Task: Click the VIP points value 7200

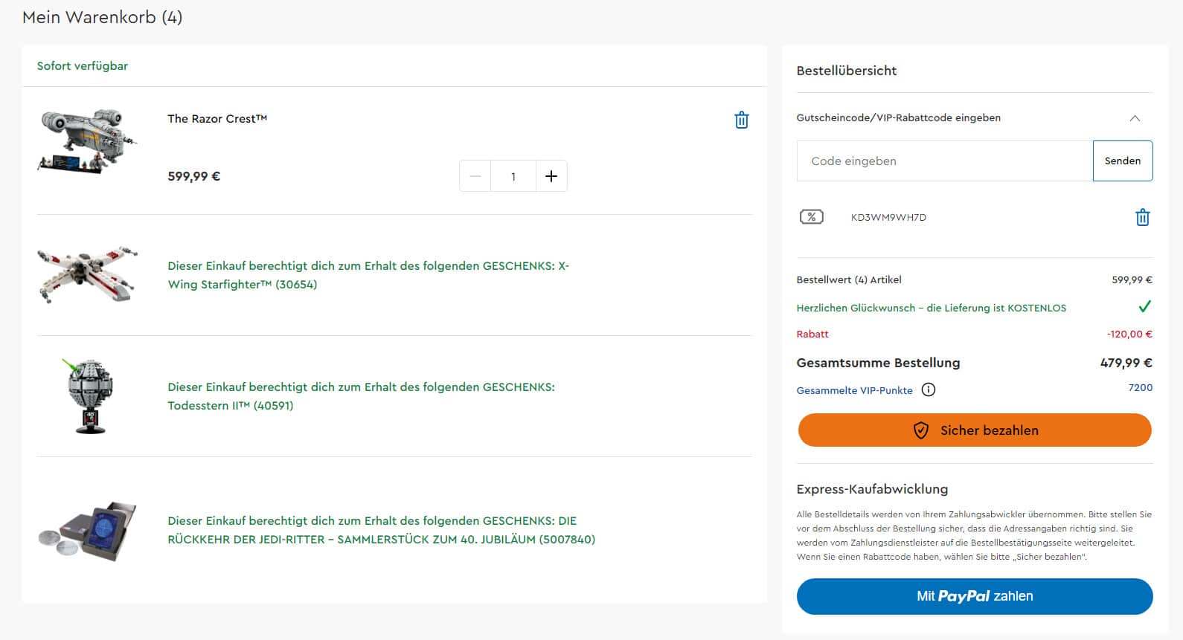Action: point(1140,387)
